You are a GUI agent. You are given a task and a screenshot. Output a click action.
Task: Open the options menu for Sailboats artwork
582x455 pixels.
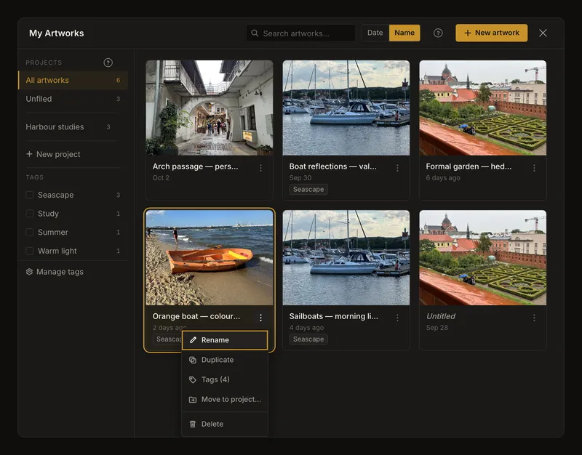(x=397, y=318)
